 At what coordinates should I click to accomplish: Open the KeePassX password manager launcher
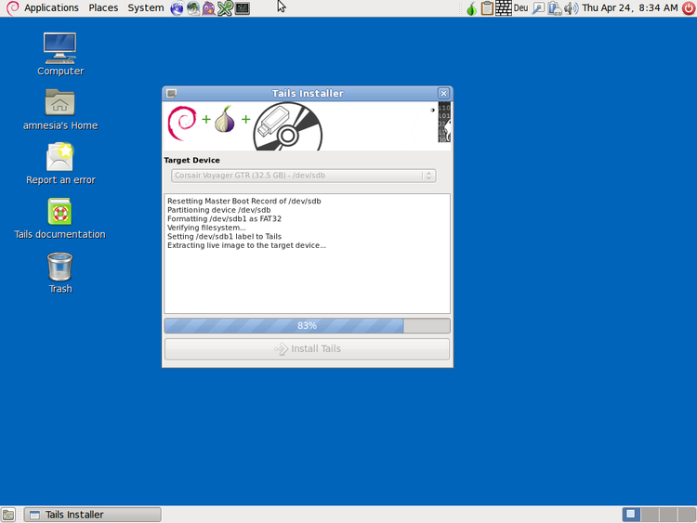pos(225,7)
